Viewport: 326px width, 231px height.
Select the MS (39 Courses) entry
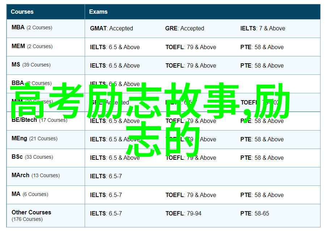tap(31, 65)
